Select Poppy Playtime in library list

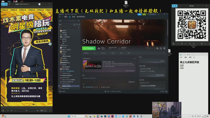coord(66,84)
